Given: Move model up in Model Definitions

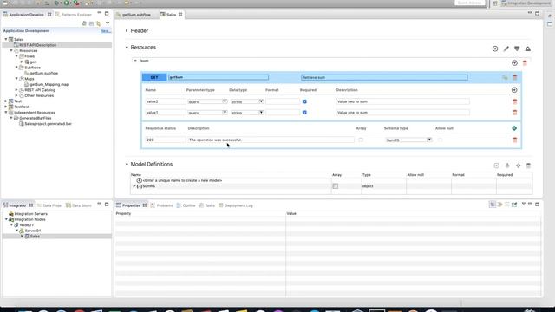Looking at the screenshot, I should [519, 166].
